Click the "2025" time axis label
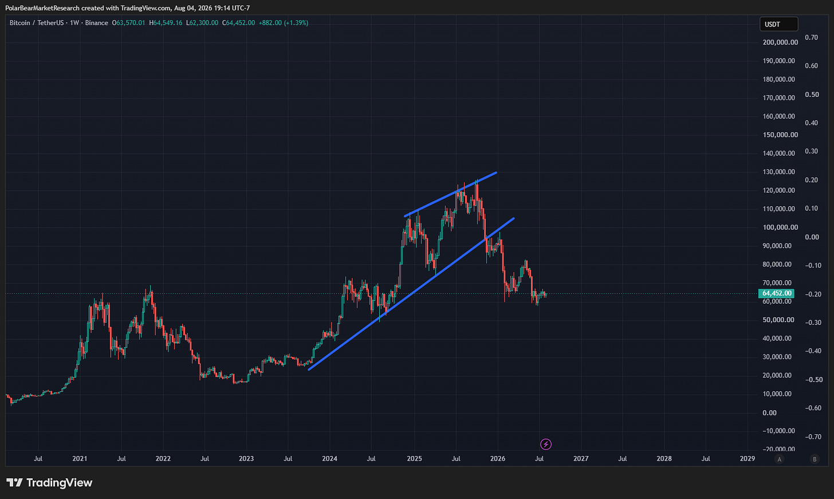The height and width of the screenshot is (499, 834). point(414,458)
